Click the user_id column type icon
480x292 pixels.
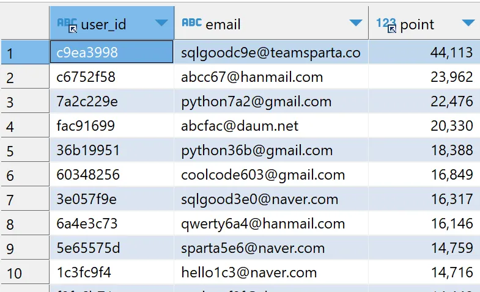tap(67, 24)
